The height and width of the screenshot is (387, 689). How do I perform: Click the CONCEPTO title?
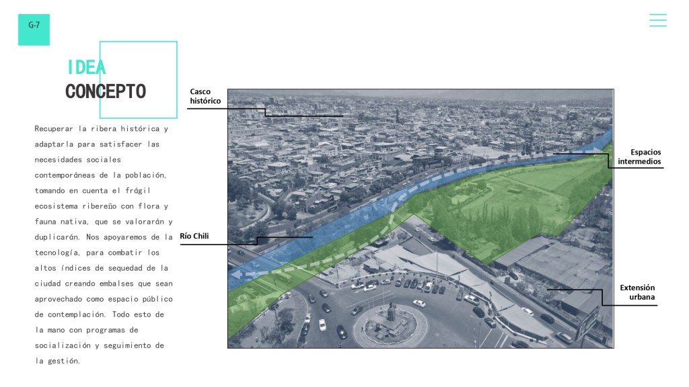pos(106,91)
